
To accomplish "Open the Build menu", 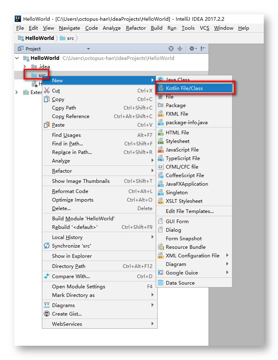I will pyautogui.click(x=156, y=28).
